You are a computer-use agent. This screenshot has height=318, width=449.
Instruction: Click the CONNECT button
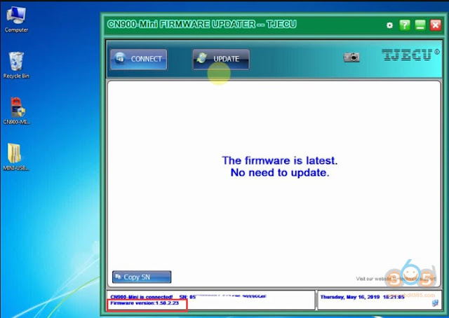[x=139, y=60]
